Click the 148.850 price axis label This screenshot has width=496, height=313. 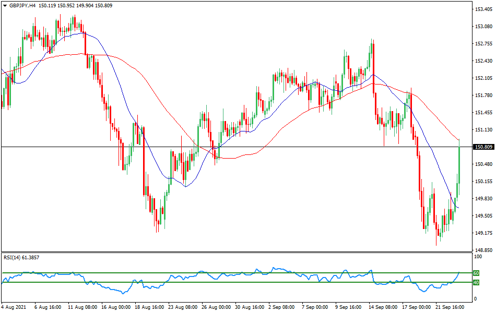click(x=483, y=250)
